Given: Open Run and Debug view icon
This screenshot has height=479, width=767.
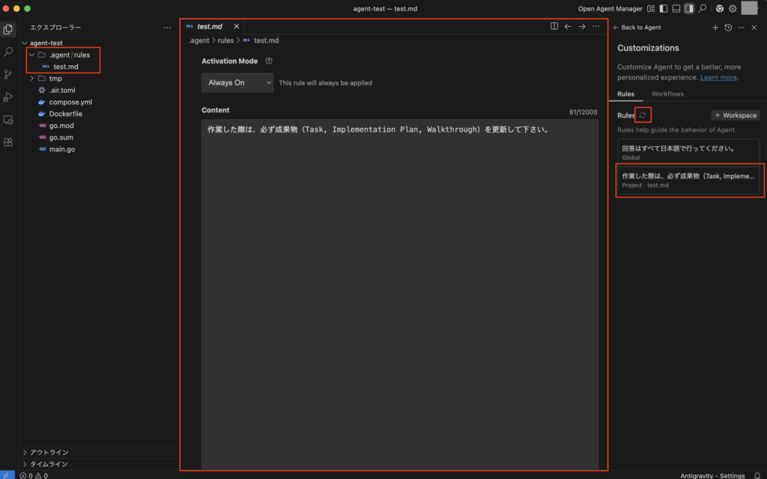Looking at the screenshot, I should coord(9,97).
